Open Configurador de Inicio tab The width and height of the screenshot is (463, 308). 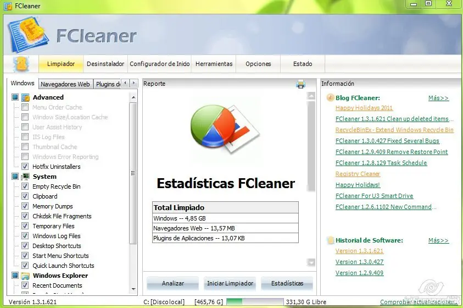point(159,64)
